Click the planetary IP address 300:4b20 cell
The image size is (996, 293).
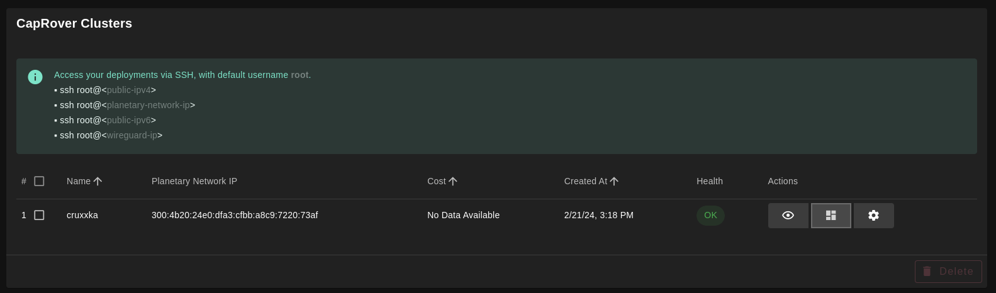pos(235,215)
